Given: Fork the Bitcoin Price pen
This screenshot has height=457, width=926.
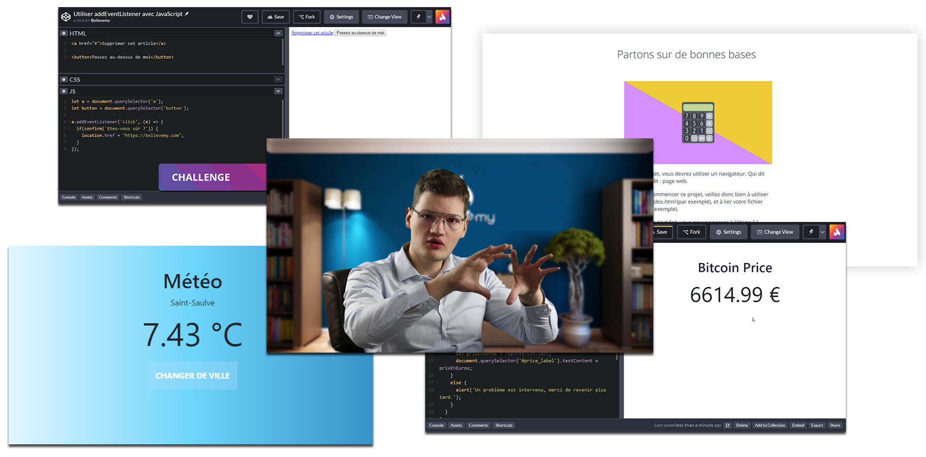Looking at the screenshot, I should click(x=691, y=232).
